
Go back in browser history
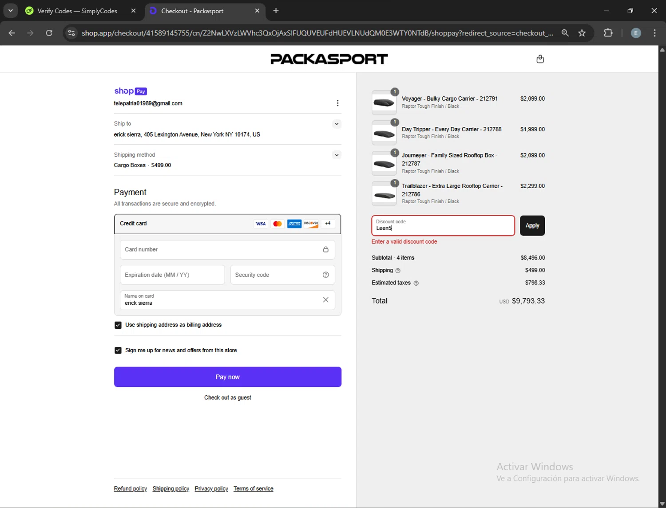(12, 33)
